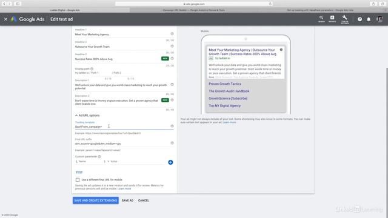388x218 pixels.
Task: Click the help icon beside Description 2
Action: coord(172,100)
